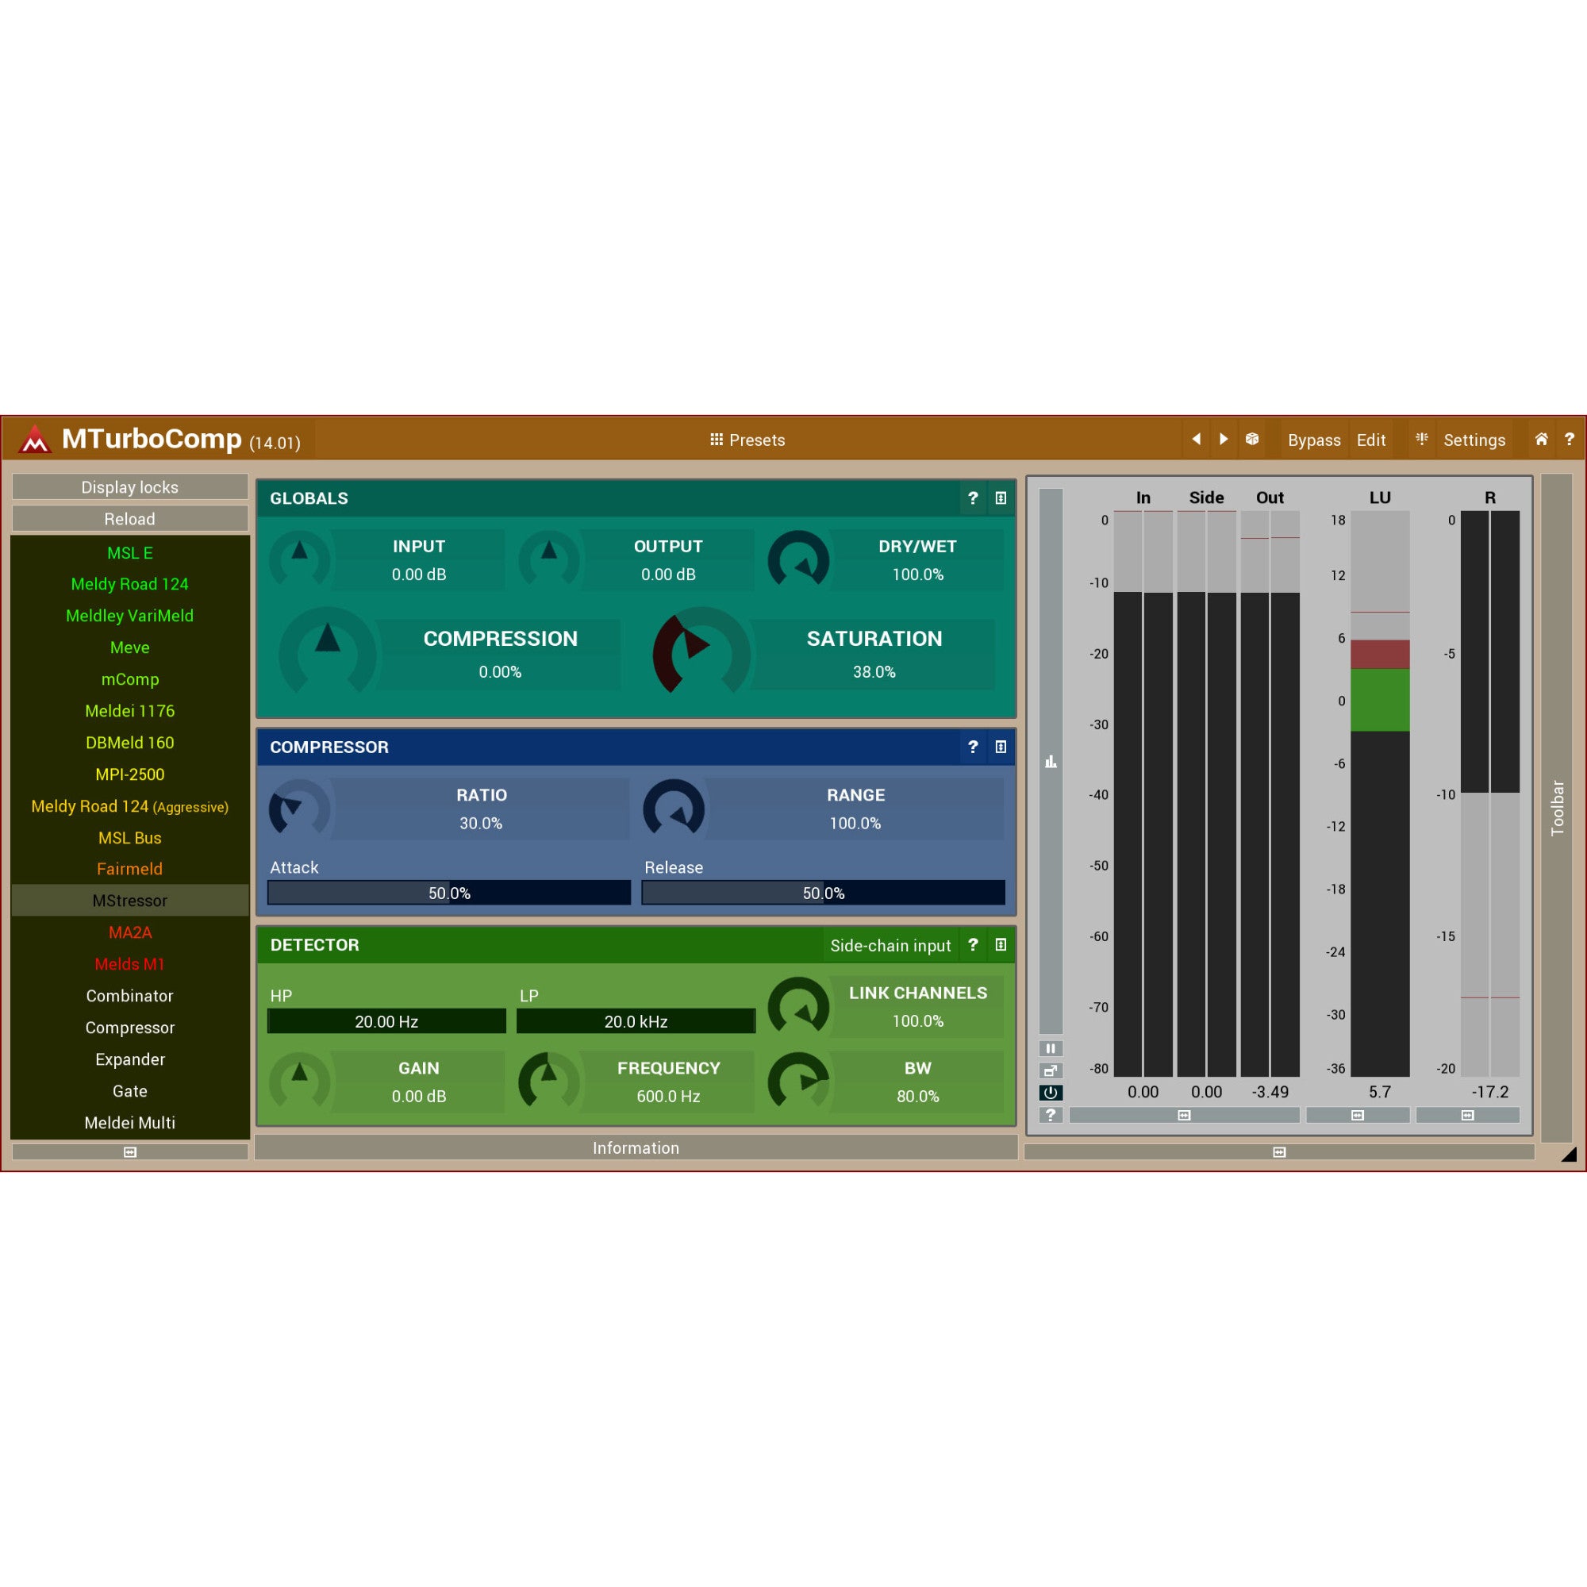Select mComp in the device list
Image resolution: width=1587 pixels, height=1587 pixels.
pyautogui.click(x=130, y=679)
